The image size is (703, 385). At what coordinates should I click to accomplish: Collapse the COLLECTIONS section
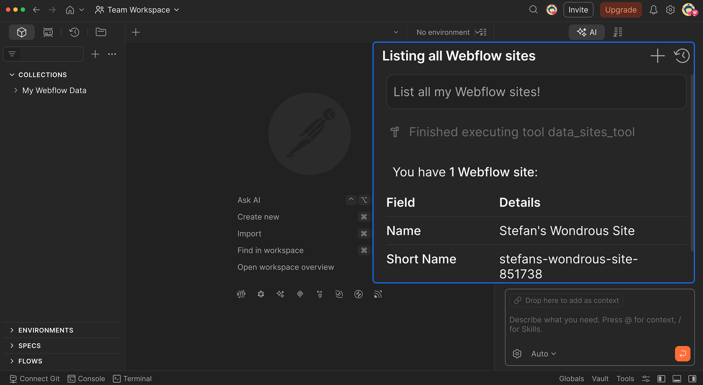pos(12,75)
